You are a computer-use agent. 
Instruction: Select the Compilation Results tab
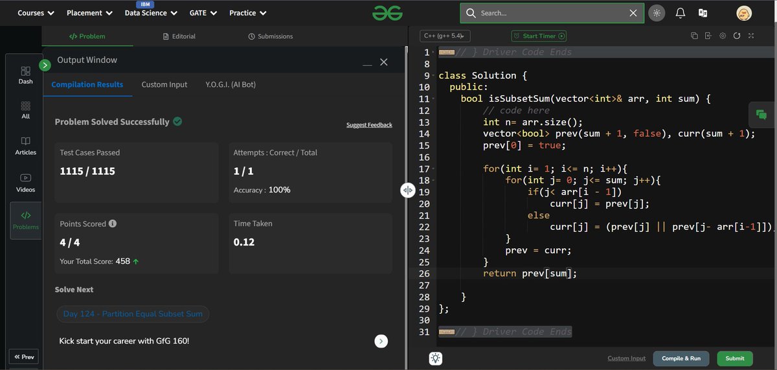(x=87, y=84)
